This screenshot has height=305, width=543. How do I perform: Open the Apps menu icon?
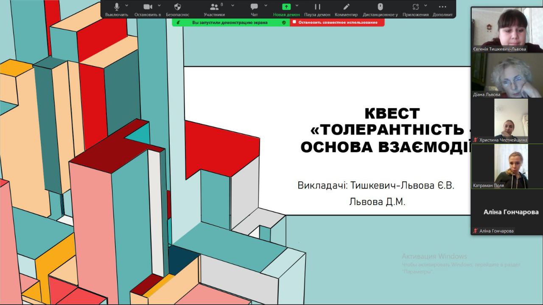tap(416, 7)
